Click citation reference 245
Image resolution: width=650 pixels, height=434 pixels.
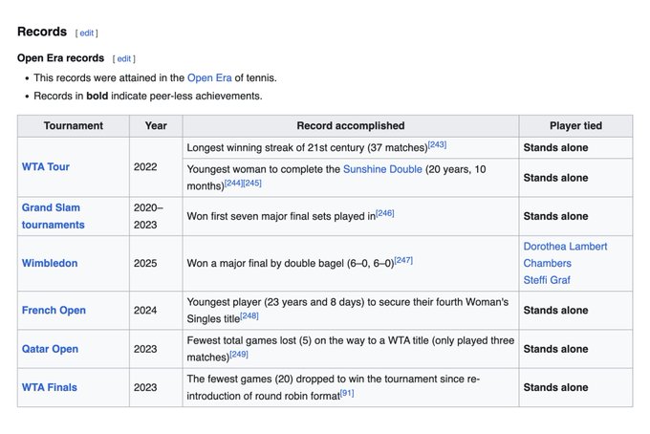tap(252, 183)
